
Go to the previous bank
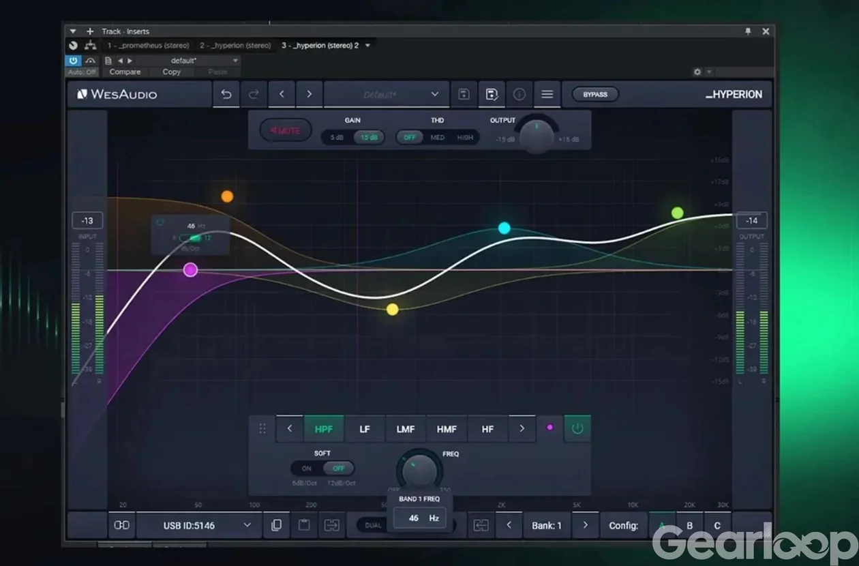509,525
